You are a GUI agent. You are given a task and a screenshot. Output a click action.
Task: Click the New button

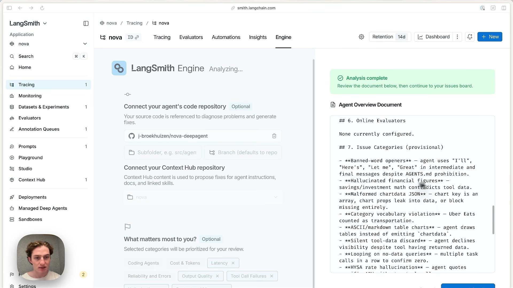[x=490, y=37]
